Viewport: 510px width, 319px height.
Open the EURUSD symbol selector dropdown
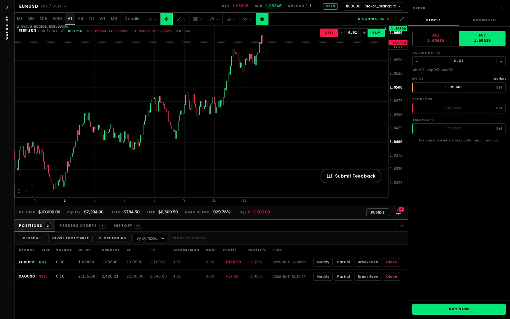pyautogui.click(x=42, y=6)
